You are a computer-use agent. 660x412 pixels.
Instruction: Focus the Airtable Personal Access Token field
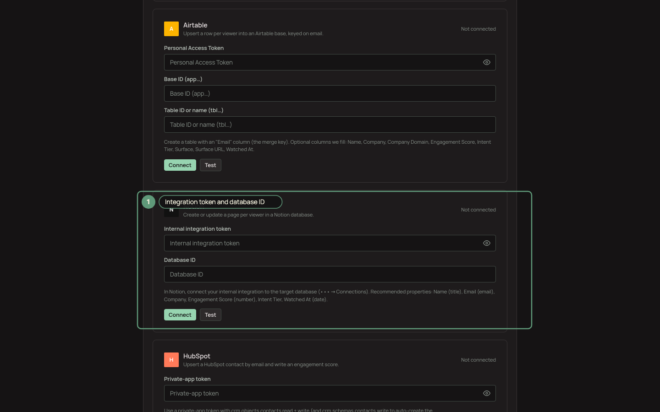[330, 62]
